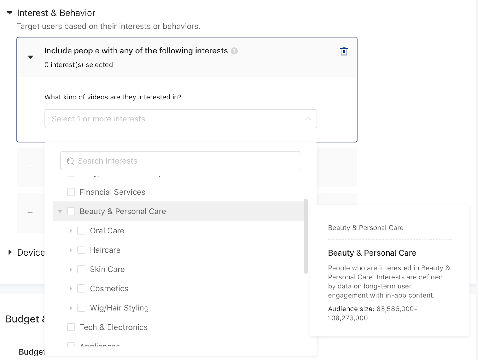
Task: Collapse the interest dropdown chevron
Action: pyautogui.click(x=308, y=119)
